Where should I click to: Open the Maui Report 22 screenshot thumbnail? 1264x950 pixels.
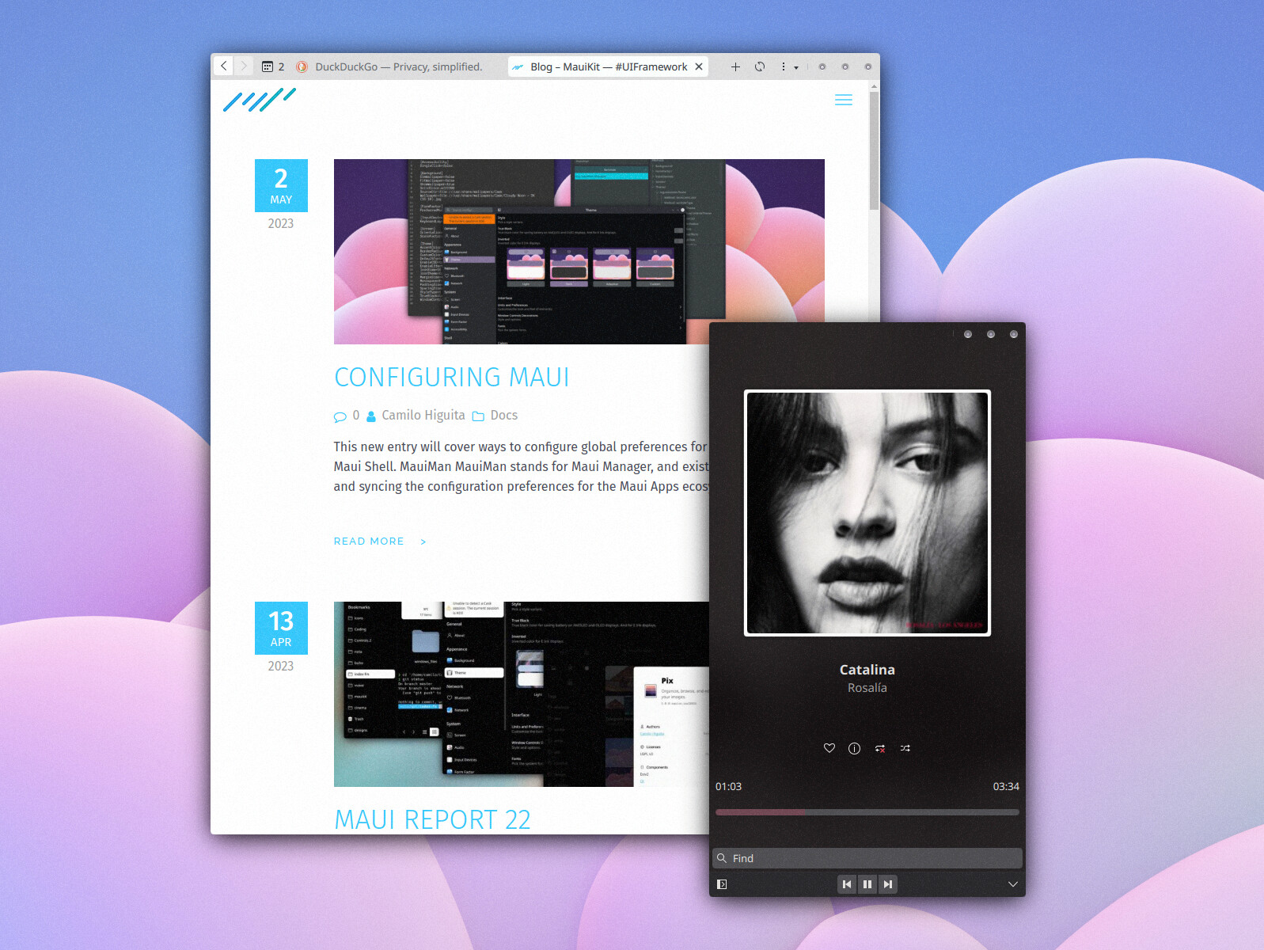(x=521, y=694)
